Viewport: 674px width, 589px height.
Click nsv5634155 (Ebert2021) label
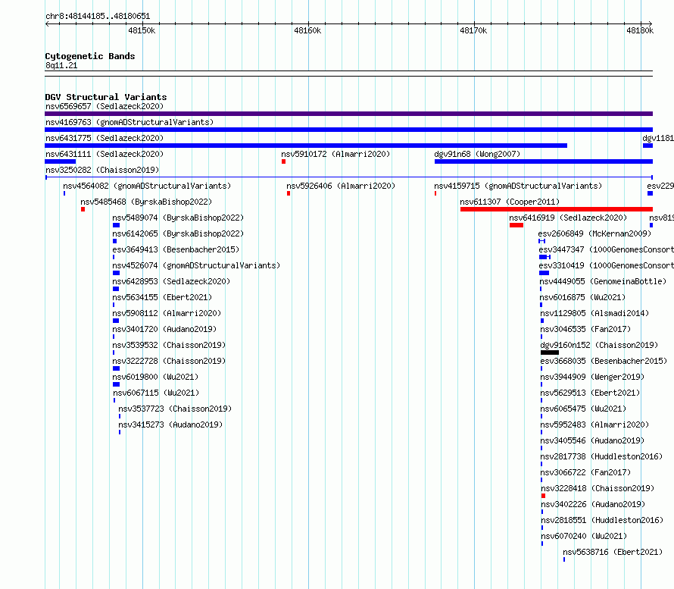click(162, 297)
